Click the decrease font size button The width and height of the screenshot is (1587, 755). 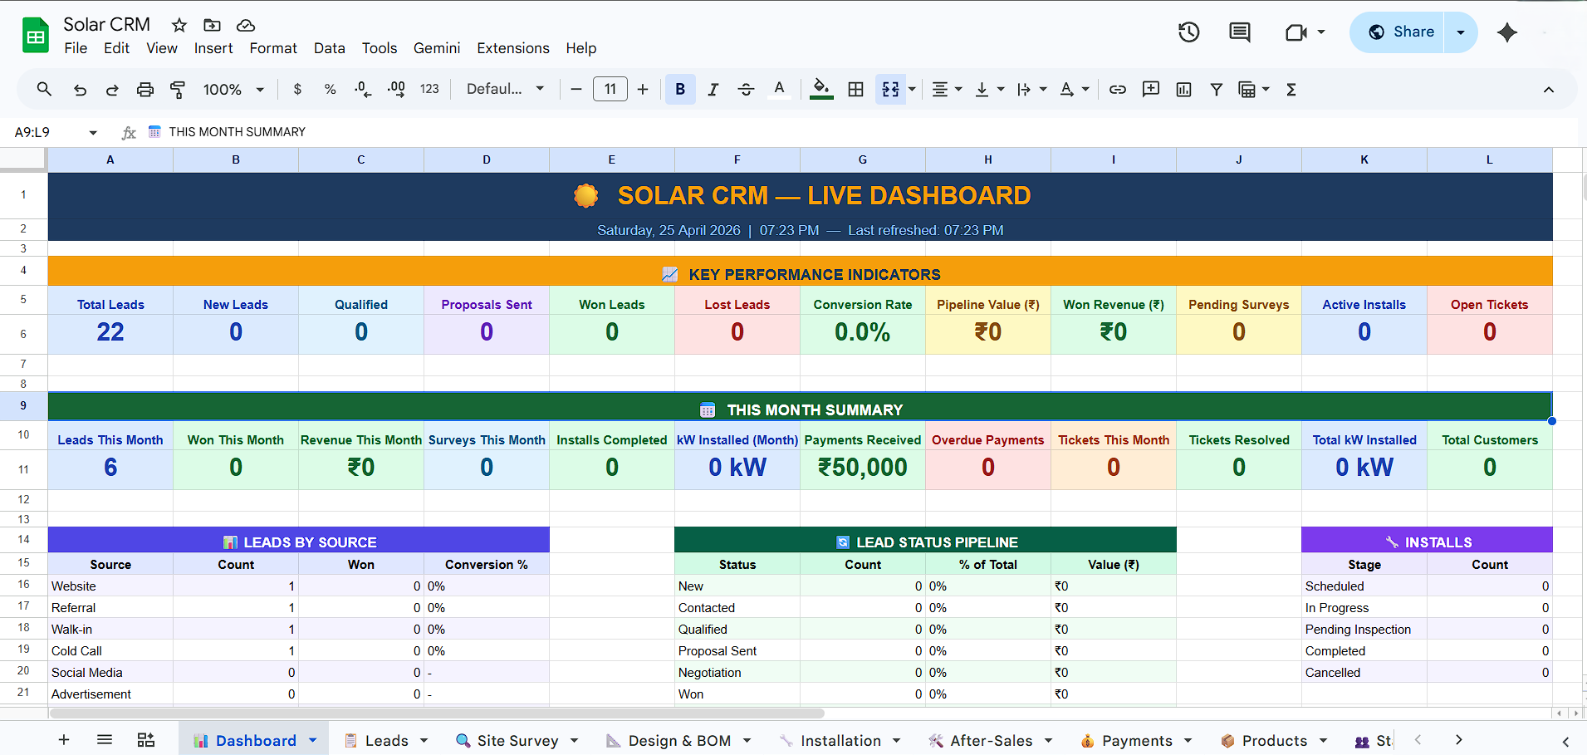coord(576,89)
